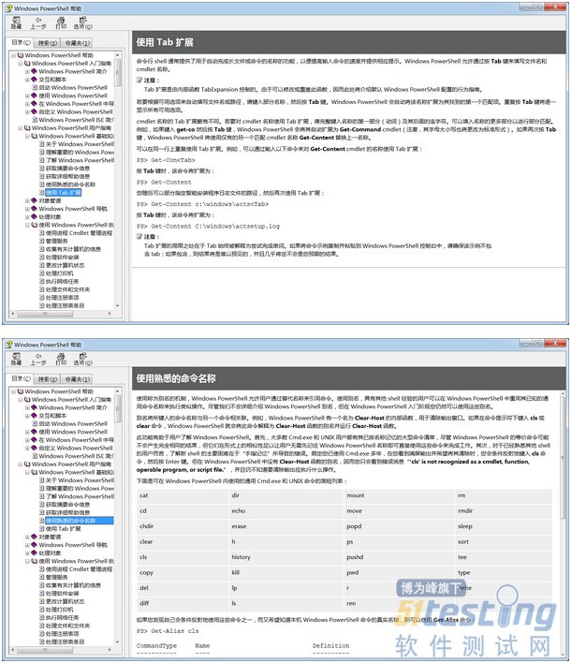
Task: Click the tree's horizontal scroll right arrow in bottom window
Action: [110, 650]
